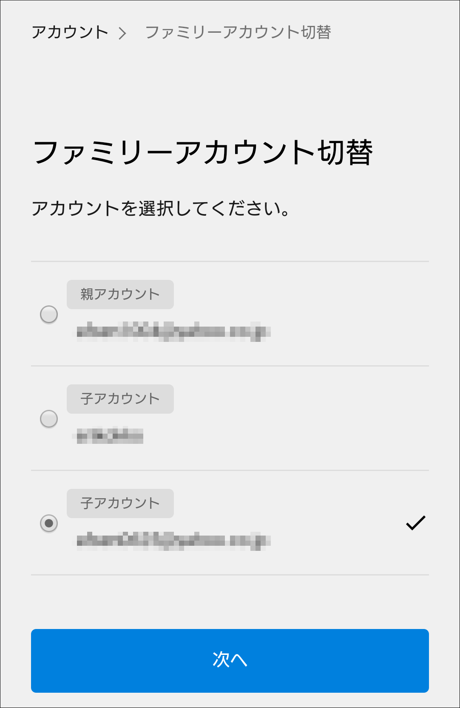Click the アカウントを選択してください instruction text
Viewport: 460px width, 708px height.
[162, 207]
